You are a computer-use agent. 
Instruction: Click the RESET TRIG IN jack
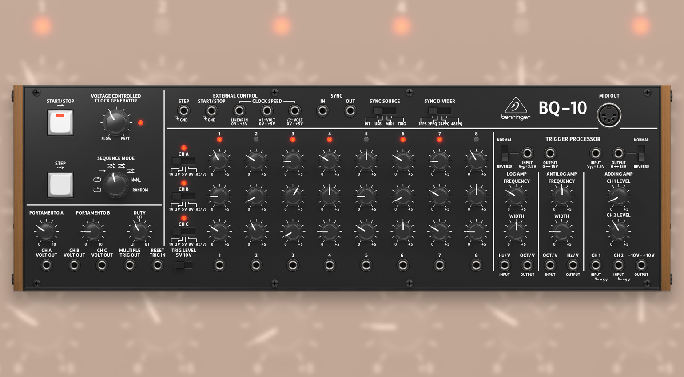[x=157, y=265]
